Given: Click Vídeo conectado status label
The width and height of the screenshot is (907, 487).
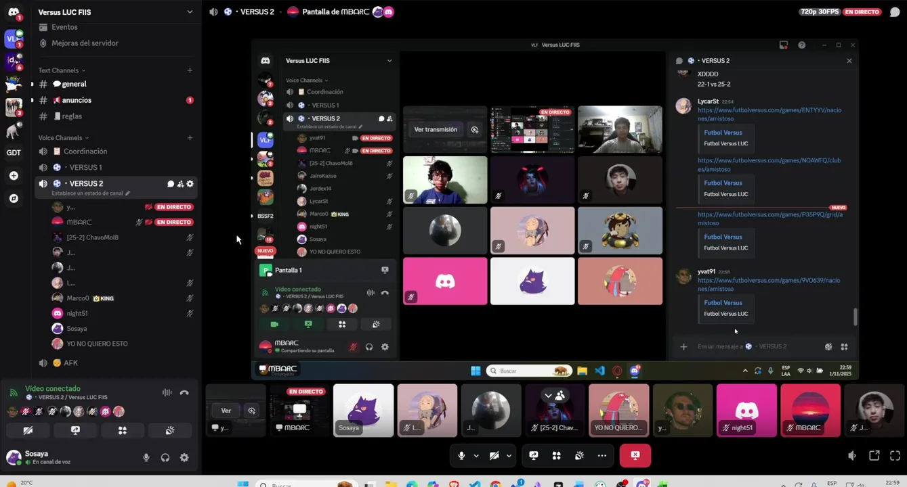Looking at the screenshot, I should coord(53,389).
